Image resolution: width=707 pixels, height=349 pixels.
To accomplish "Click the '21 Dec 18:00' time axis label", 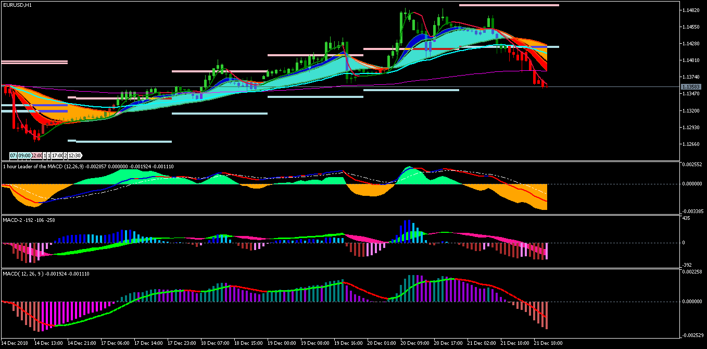I will pos(548,344).
